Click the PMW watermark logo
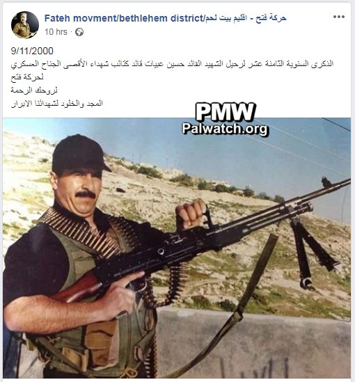Viewport: 355px width, 382px height. 226,112
